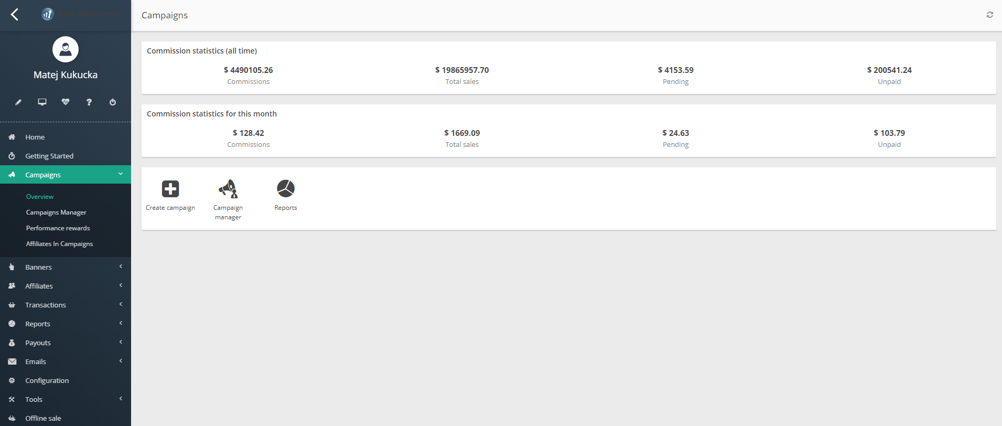Click the Matej Kukucka profile avatar

[65, 49]
